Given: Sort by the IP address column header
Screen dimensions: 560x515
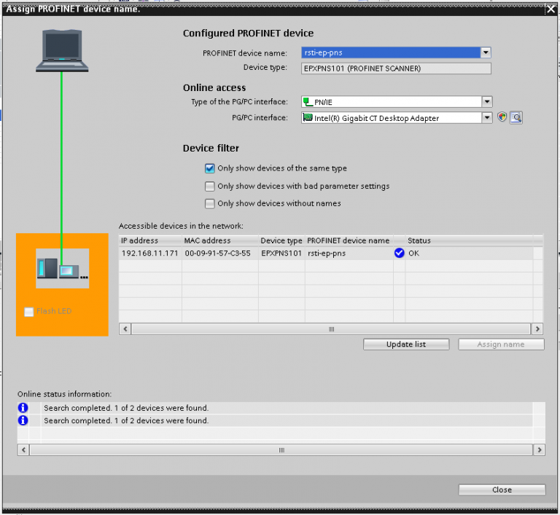Looking at the screenshot, I should coord(139,240).
